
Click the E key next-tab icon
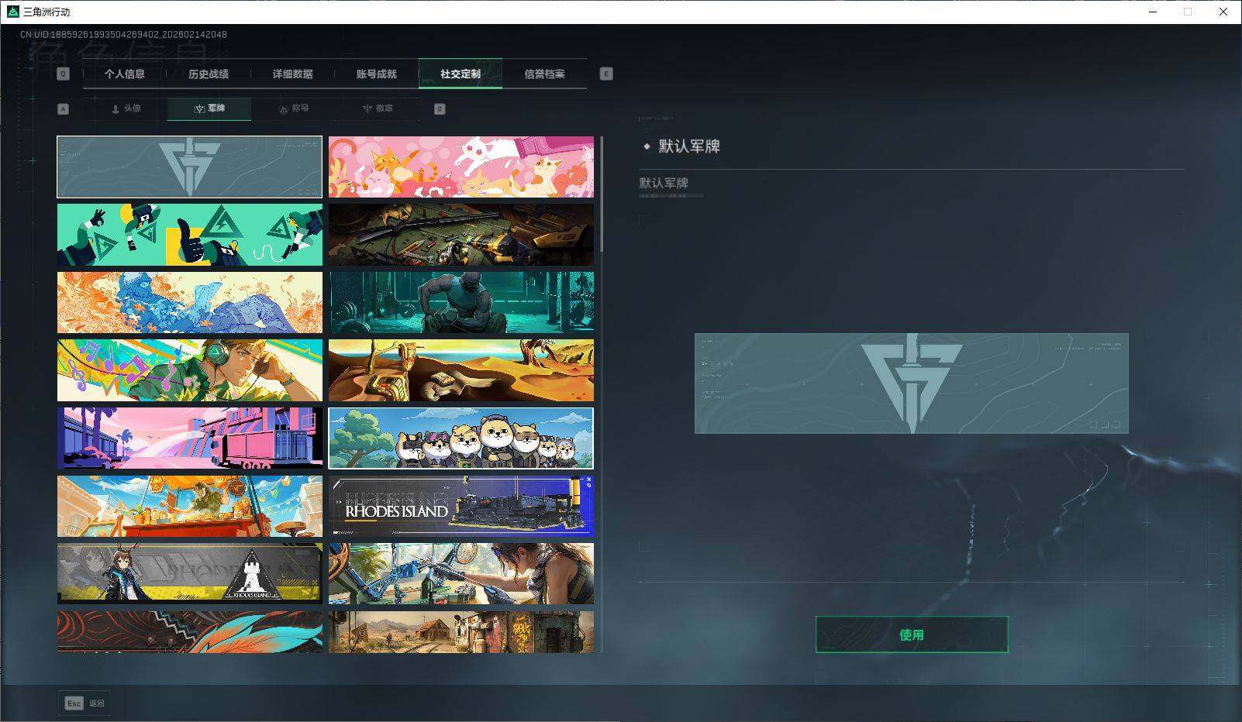coord(606,74)
